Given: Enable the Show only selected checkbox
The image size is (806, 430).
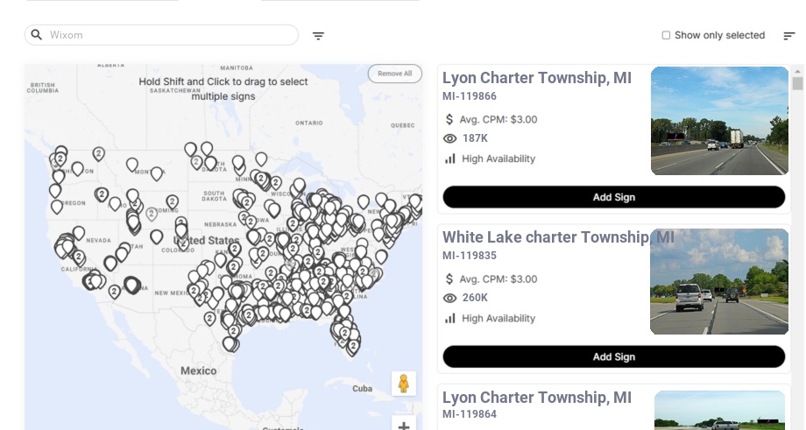Looking at the screenshot, I should (x=666, y=35).
